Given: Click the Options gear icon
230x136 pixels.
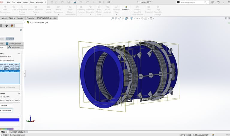Looking at the screenshot, I should click(108, 2).
